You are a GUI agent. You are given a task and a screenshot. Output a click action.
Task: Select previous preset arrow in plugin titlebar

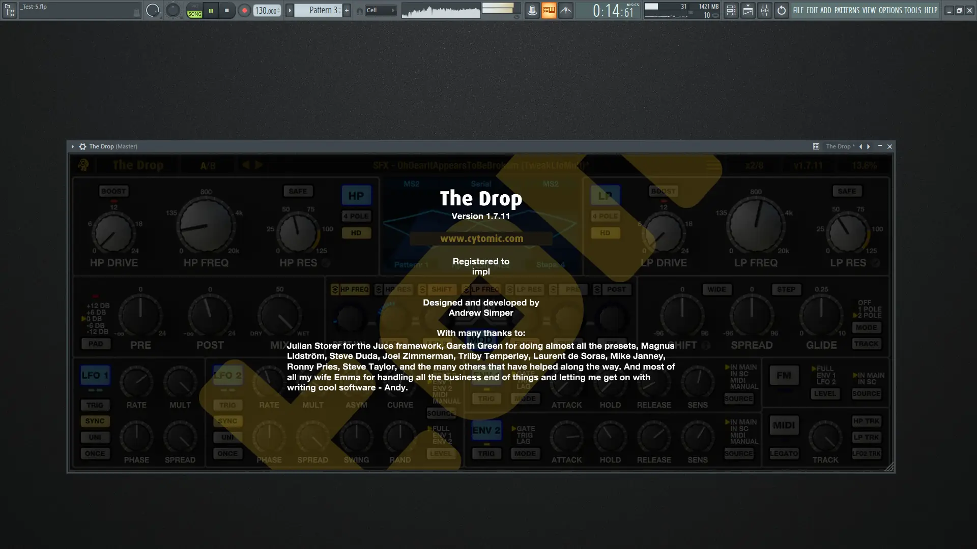[x=860, y=146]
